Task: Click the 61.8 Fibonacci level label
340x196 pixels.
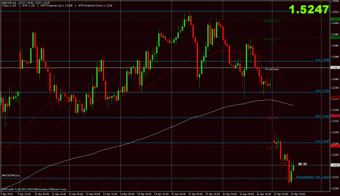Action: (x=322, y=142)
